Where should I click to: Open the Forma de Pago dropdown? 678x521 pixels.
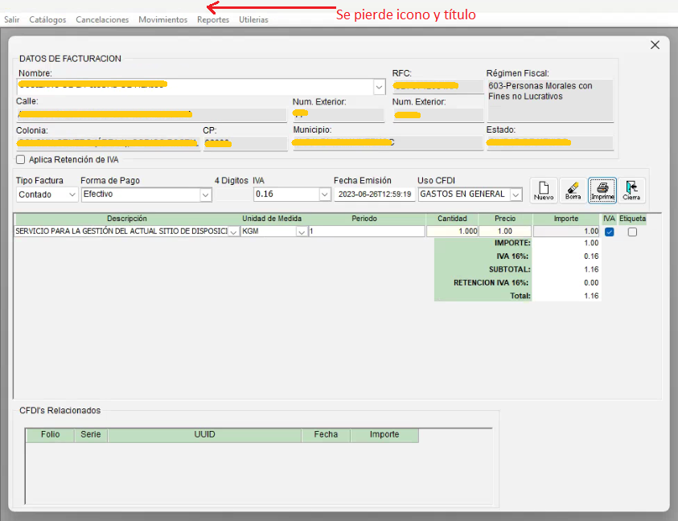click(x=205, y=195)
